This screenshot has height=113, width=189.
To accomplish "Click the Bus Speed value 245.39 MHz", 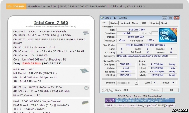I will [126, 71].
